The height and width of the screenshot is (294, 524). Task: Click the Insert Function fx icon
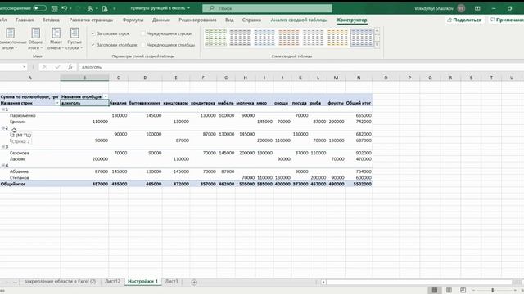[x=70, y=67]
